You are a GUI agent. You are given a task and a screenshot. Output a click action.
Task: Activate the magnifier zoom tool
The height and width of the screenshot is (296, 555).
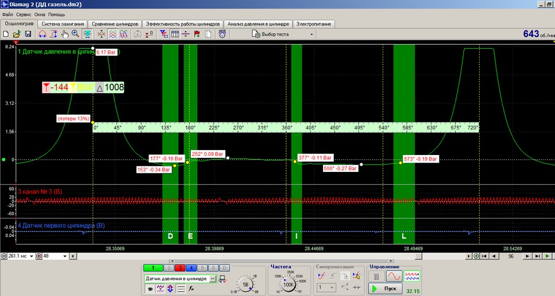[75, 34]
